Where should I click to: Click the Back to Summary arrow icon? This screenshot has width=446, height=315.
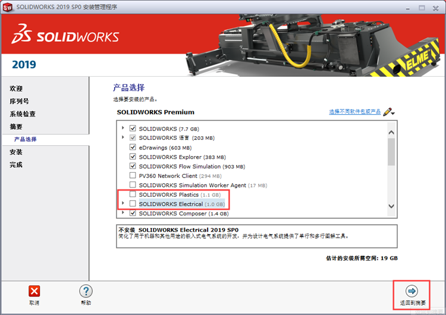[412, 291]
